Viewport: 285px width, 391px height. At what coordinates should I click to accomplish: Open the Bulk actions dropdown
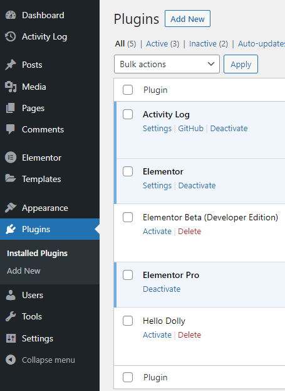[167, 64]
